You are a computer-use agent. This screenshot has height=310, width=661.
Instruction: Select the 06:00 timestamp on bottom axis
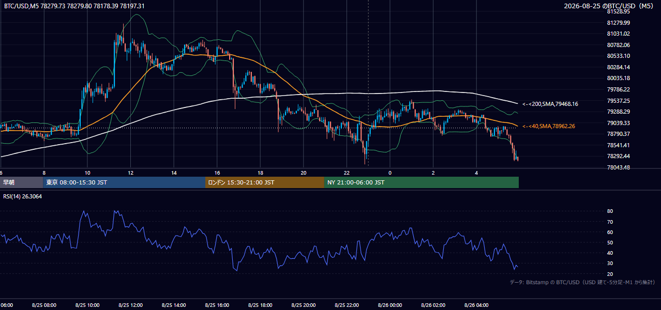pos(6,305)
